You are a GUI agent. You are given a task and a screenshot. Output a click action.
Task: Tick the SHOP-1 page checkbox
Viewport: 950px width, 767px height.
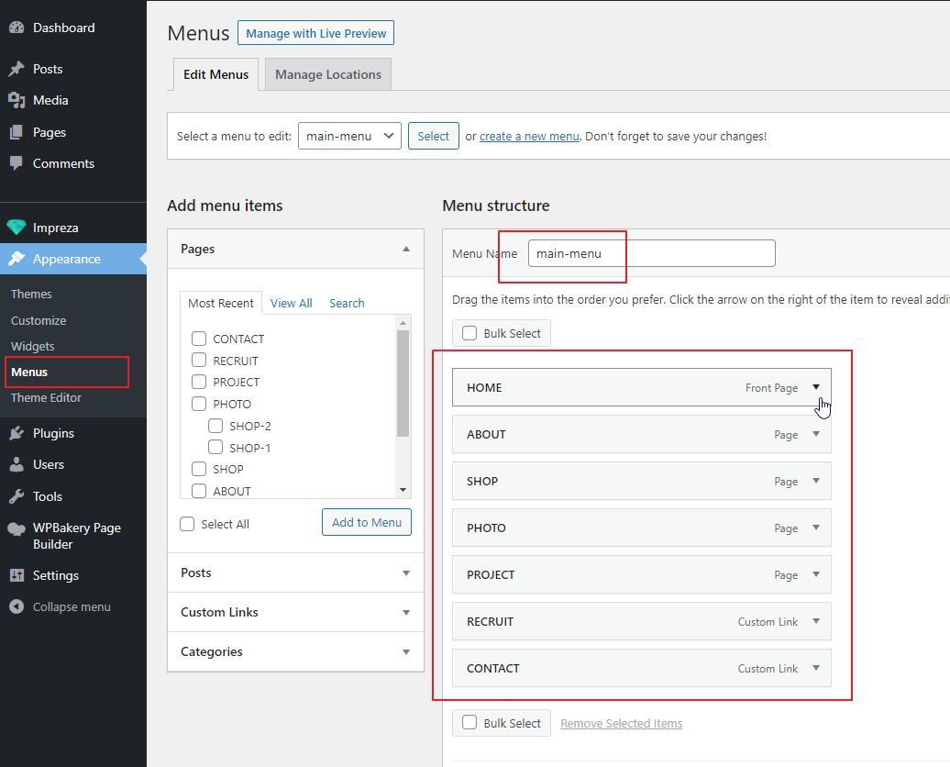point(215,448)
